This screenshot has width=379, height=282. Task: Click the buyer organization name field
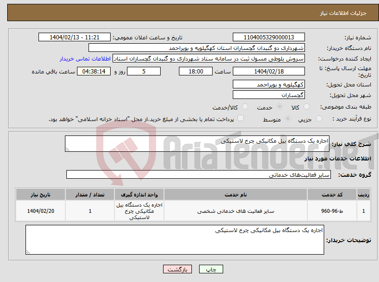click(197, 48)
